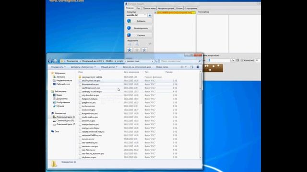Open the view options dropdown arrow
This screenshot has width=307, height=172.
(186, 67)
